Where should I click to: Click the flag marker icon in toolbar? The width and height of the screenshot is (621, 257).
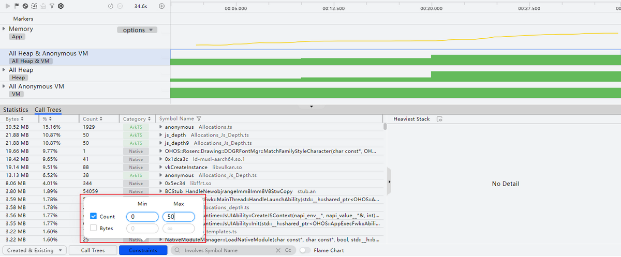(16, 6)
